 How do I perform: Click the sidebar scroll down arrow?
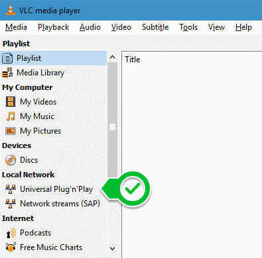[x=112, y=249]
